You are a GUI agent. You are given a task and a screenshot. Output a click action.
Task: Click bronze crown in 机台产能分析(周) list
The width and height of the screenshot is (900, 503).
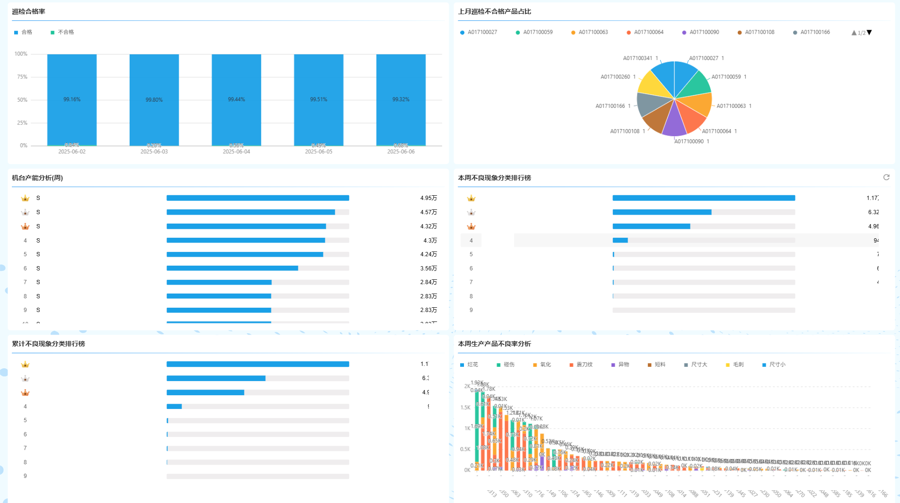coord(25,226)
